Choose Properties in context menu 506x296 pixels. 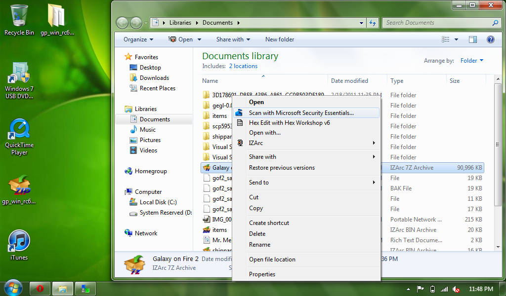(x=306, y=274)
